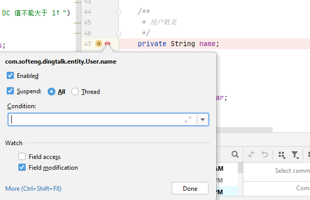Click the field watchpoint eye icon on line 47
The width and height of the screenshot is (310, 200).
tap(108, 44)
